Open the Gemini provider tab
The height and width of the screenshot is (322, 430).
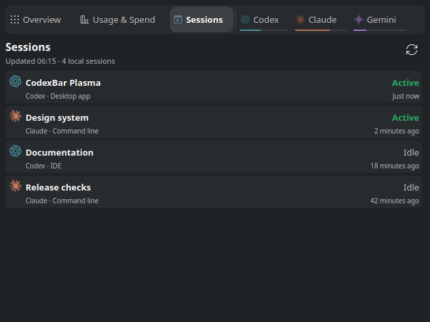(380, 19)
